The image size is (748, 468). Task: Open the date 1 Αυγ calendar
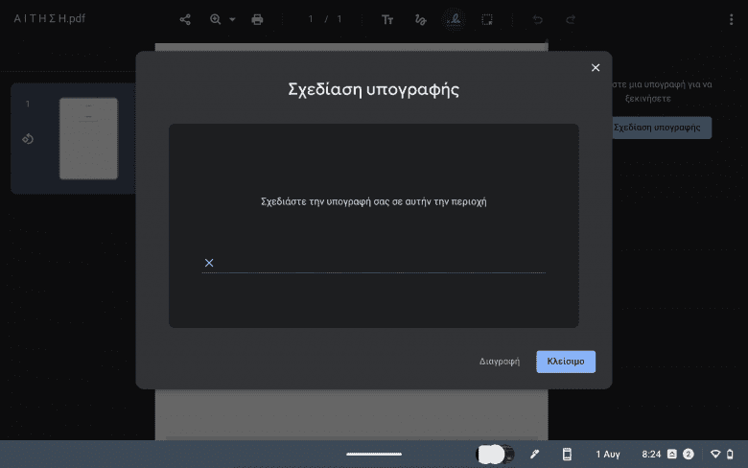609,454
